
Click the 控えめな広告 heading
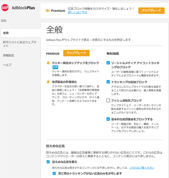(x=55, y=146)
